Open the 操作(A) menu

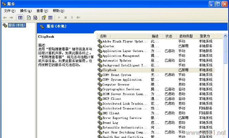[x=26, y=11]
